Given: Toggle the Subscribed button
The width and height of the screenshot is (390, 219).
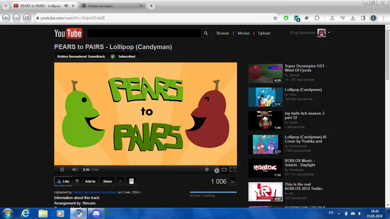Looking at the screenshot, I should click(123, 56).
